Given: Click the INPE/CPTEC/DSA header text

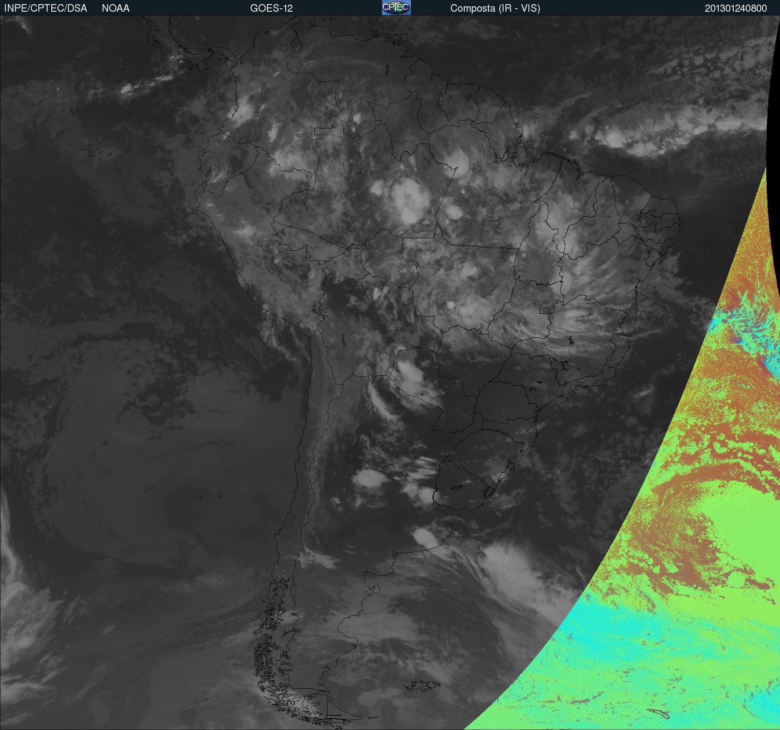Looking at the screenshot, I should point(45,8).
